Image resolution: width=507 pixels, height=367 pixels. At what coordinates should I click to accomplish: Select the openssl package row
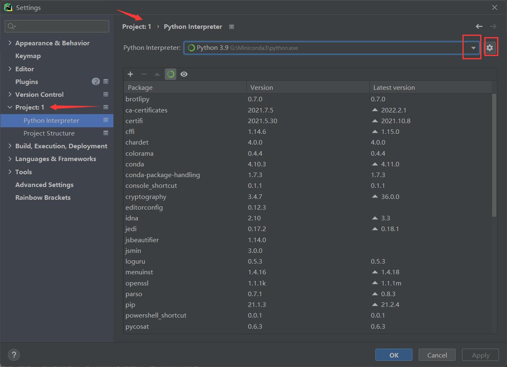click(308, 283)
